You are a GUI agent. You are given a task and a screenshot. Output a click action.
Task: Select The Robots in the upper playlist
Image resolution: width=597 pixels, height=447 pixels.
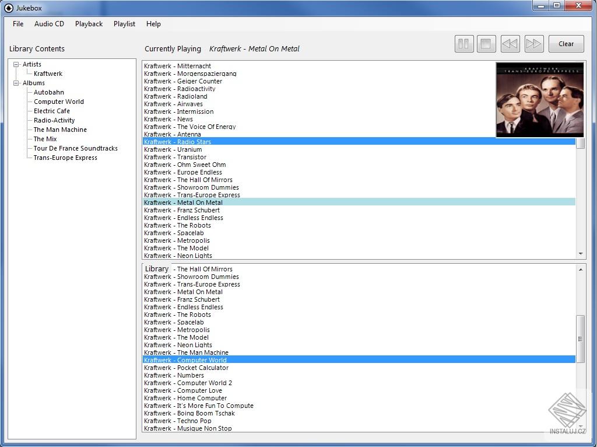pyautogui.click(x=177, y=225)
